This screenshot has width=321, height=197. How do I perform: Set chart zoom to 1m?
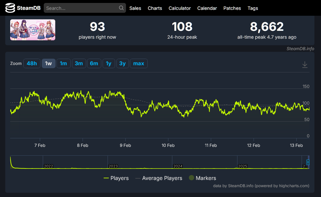coord(63,63)
